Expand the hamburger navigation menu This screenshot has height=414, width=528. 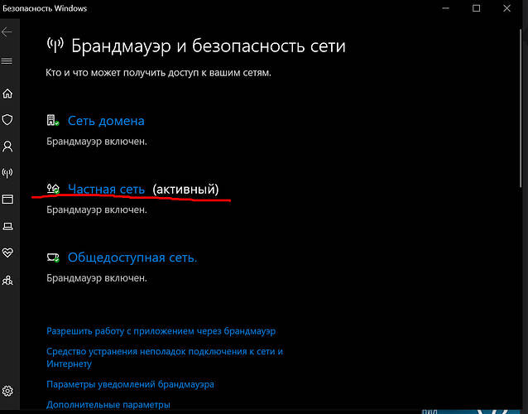pos(7,61)
